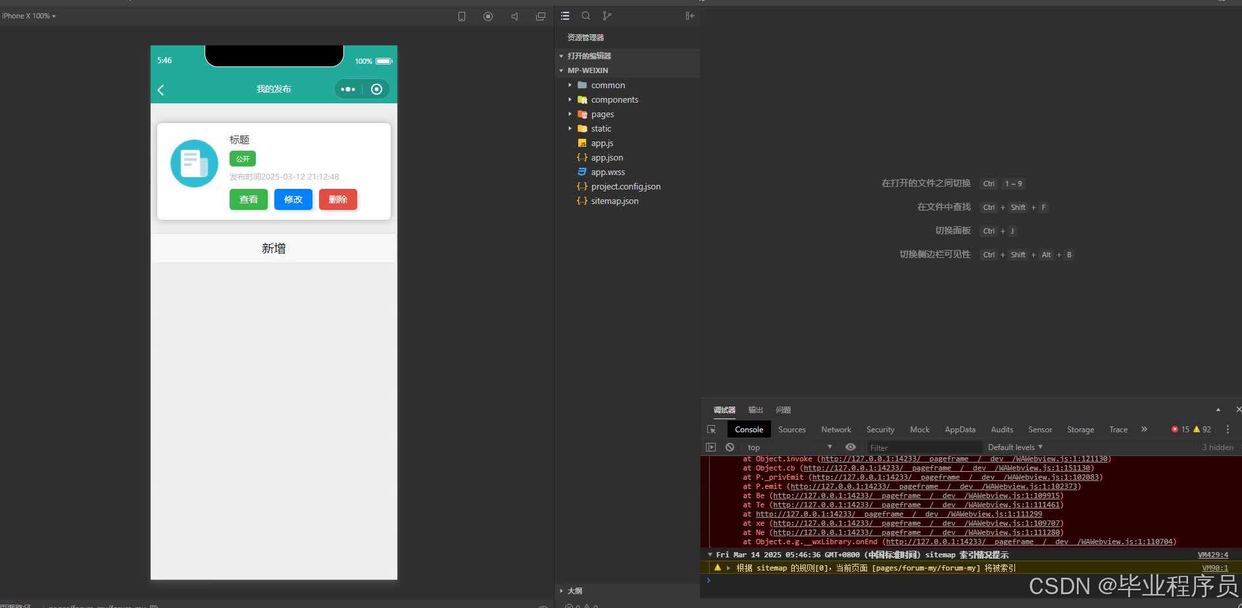Screen dimensions: 1242x608
Task: Show more devtools tabs with chevron
Action: [x=1144, y=429]
